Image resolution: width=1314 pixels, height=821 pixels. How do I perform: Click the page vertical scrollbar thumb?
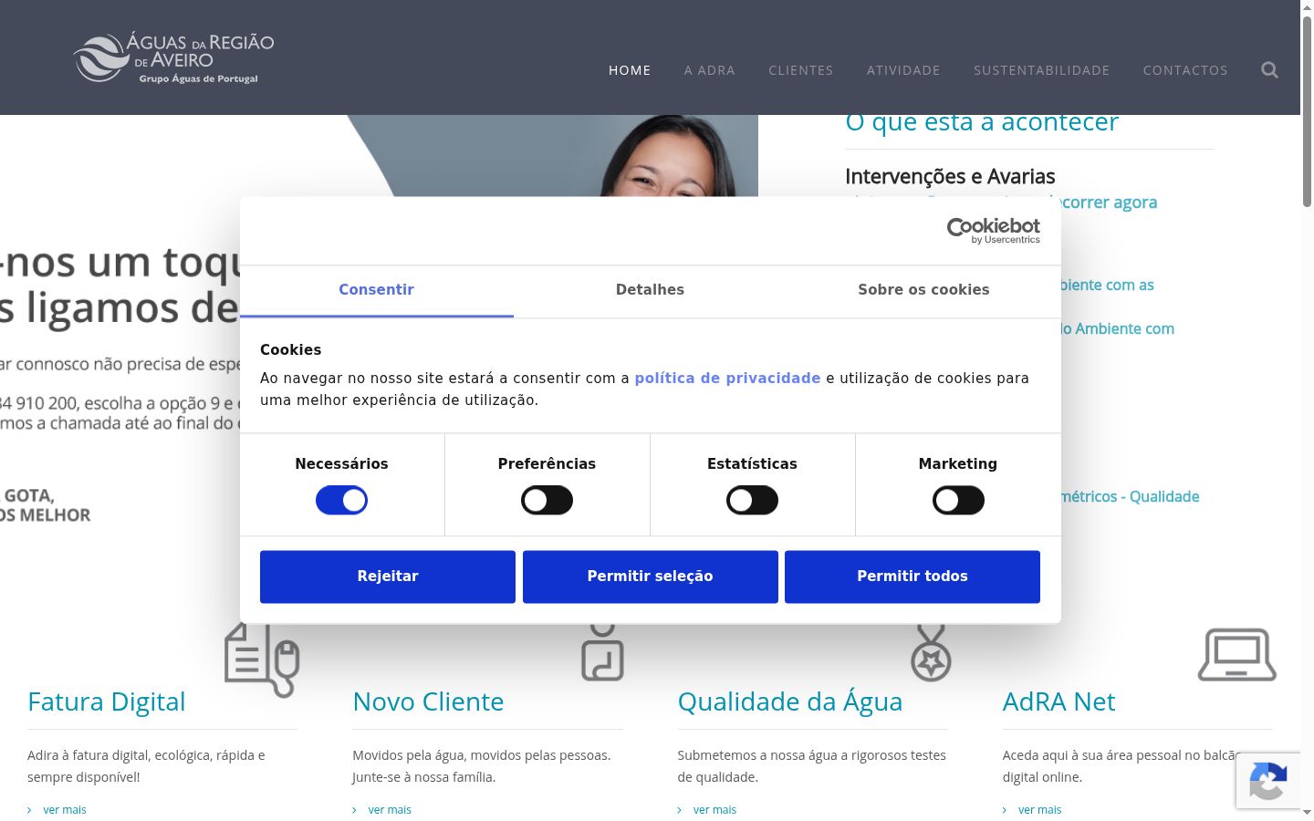[x=1307, y=111]
